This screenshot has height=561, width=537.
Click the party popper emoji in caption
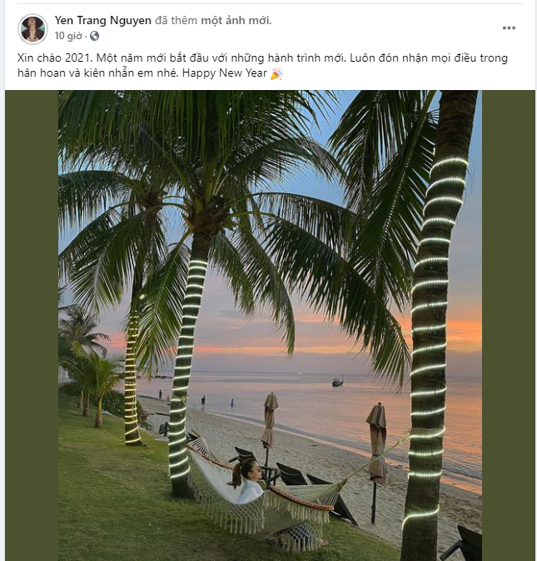pyautogui.click(x=276, y=74)
